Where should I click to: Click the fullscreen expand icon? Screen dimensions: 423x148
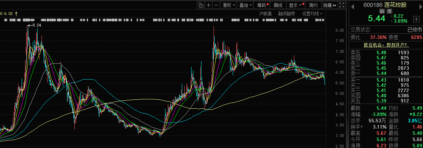point(342,5)
